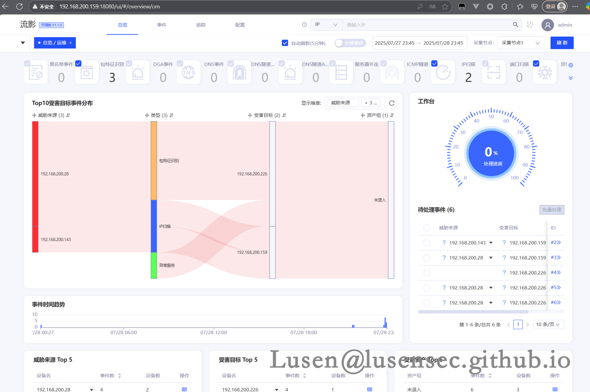Open the event cards settings gear

(x=571, y=65)
